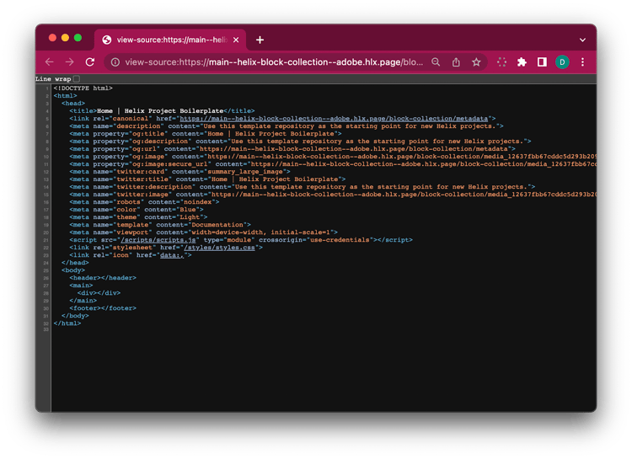Reload the view-source page
Image resolution: width=632 pixels, height=459 pixels.
point(90,61)
